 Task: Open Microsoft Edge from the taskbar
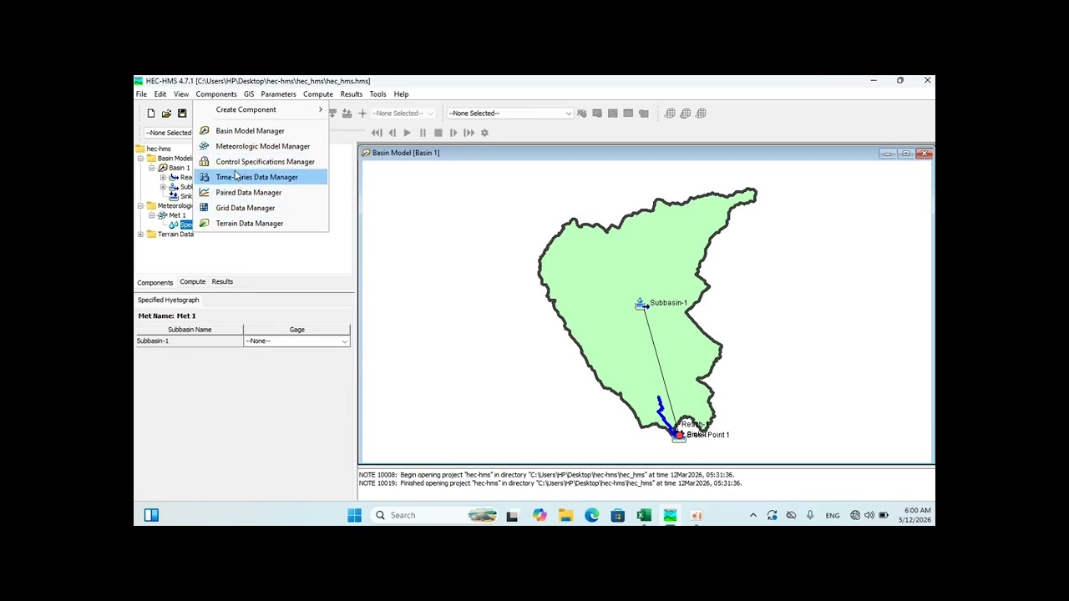[592, 515]
